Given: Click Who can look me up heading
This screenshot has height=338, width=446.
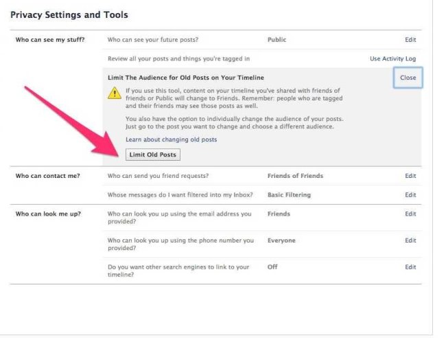Looking at the screenshot, I should (x=48, y=214).
